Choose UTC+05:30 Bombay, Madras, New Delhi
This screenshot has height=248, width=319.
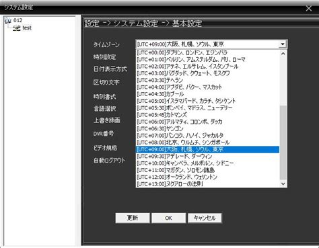[207, 108]
